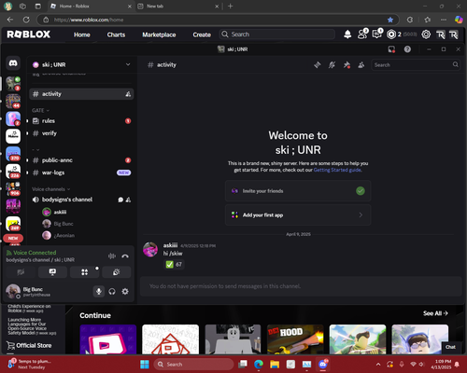Open the Getting Started guide link

click(x=337, y=170)
